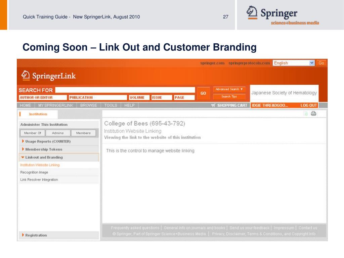Viewport: 344px width, 258px height.
Task: Click Administer This Institution heading
Action: (44, 125)
